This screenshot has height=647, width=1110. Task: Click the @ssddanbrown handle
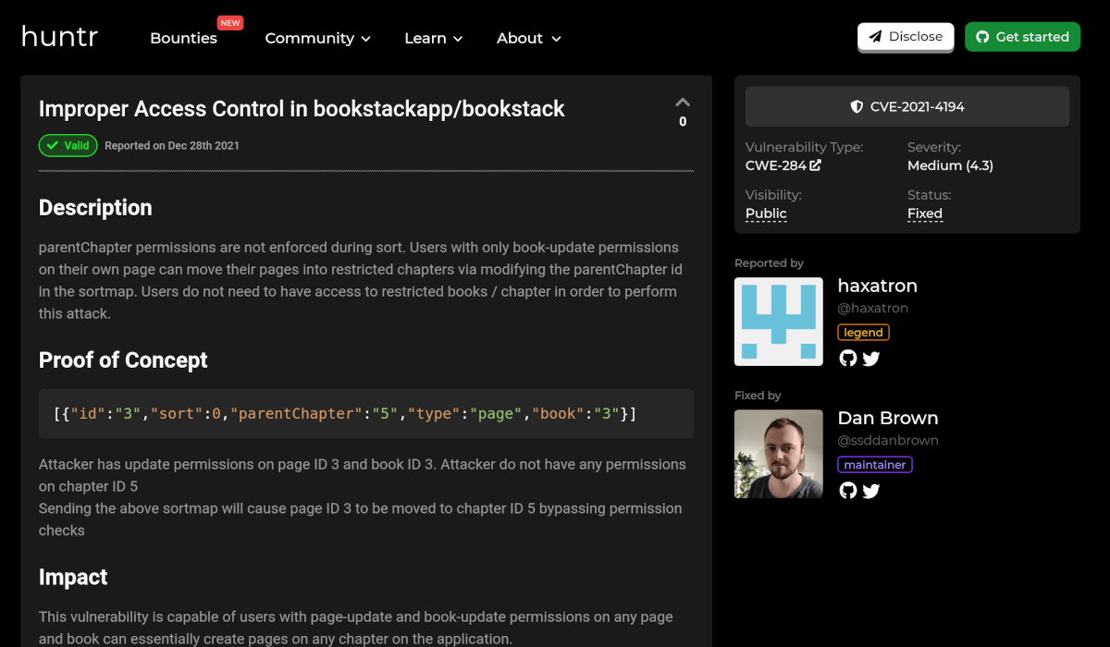[888, 440]
